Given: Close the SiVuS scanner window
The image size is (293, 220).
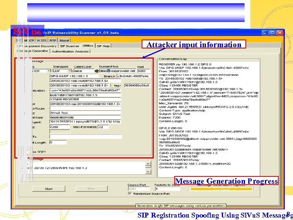Looking at the screenshot, I should click(280, 33).
